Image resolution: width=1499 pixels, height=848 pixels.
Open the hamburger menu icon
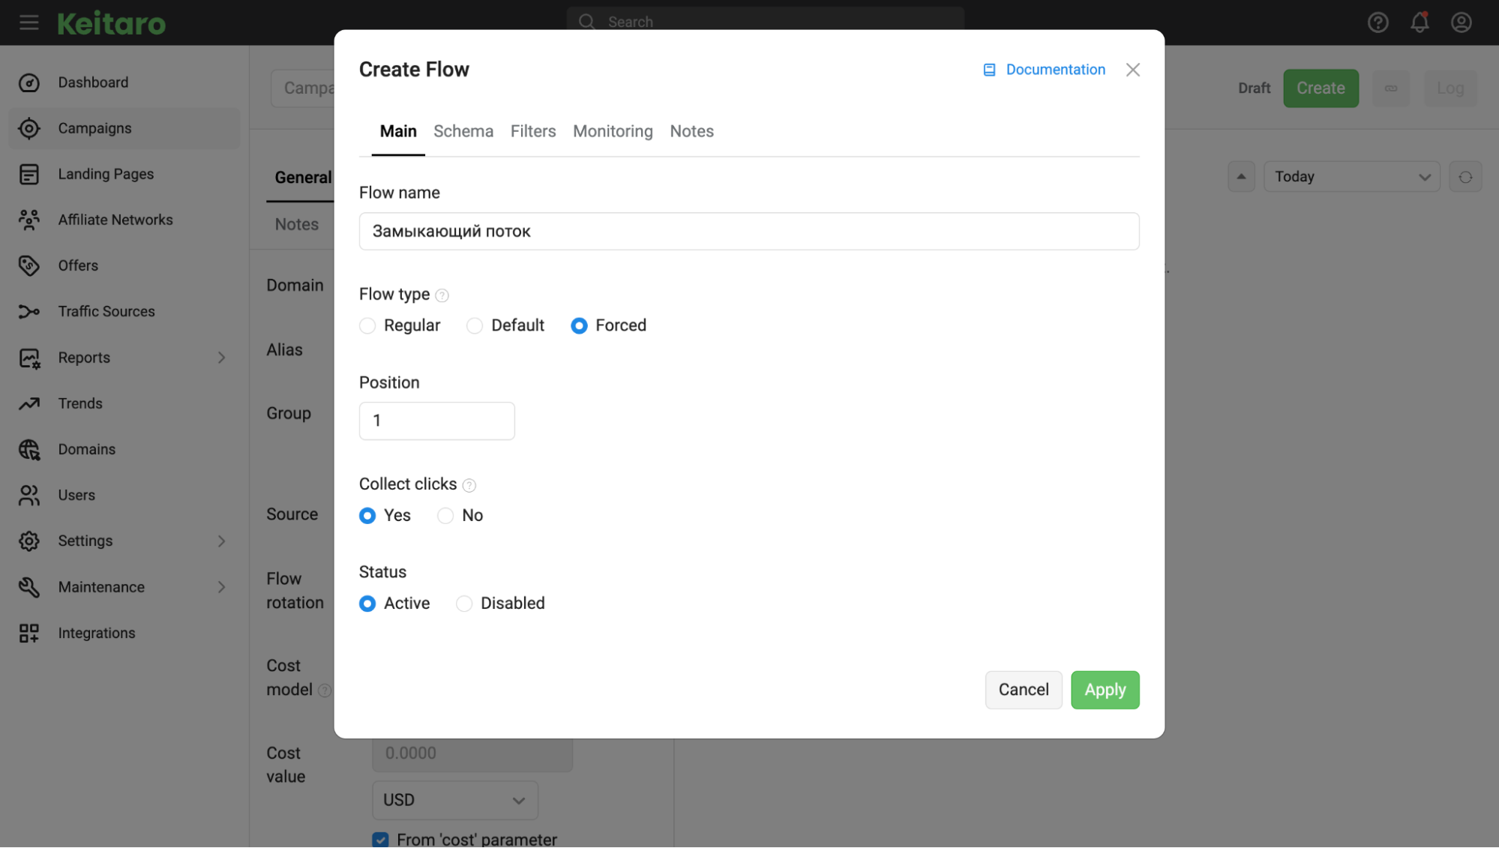[x=29, y=22]
